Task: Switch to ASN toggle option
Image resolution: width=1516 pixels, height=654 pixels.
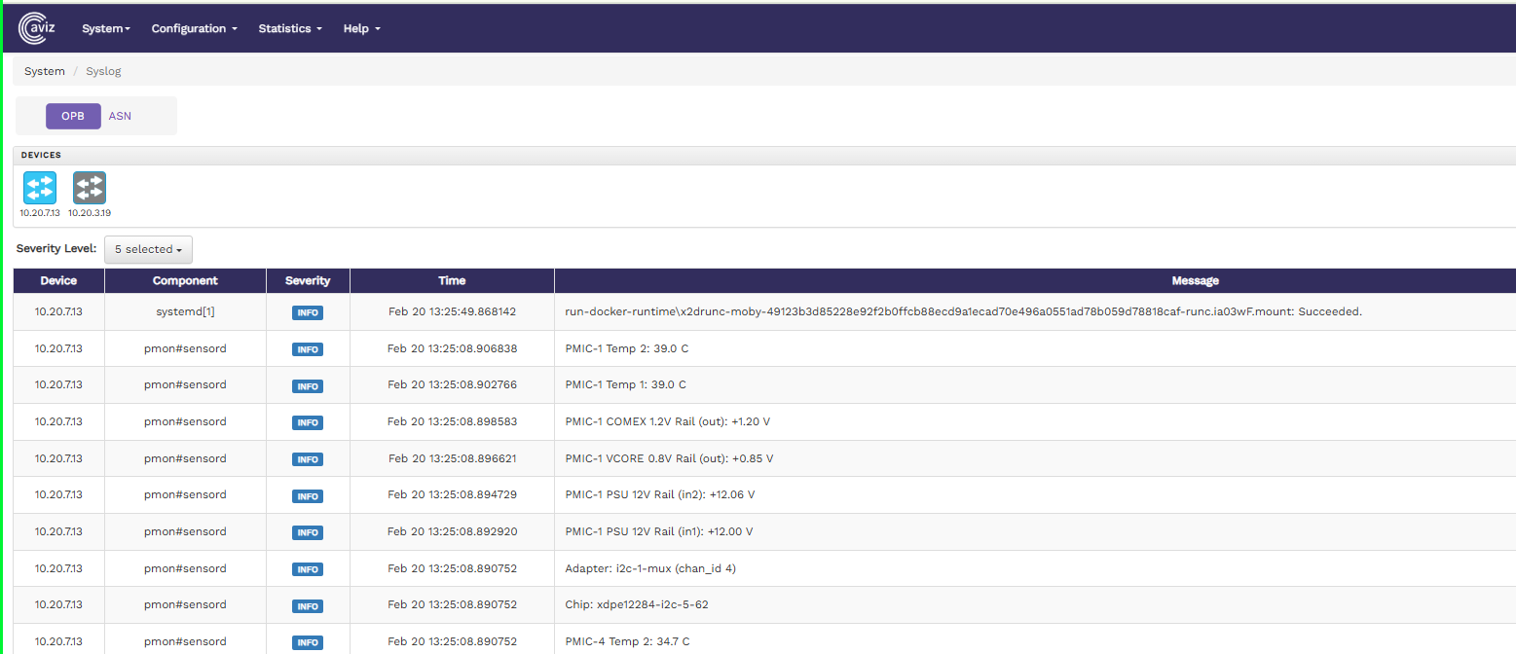Action: point(120,116)
